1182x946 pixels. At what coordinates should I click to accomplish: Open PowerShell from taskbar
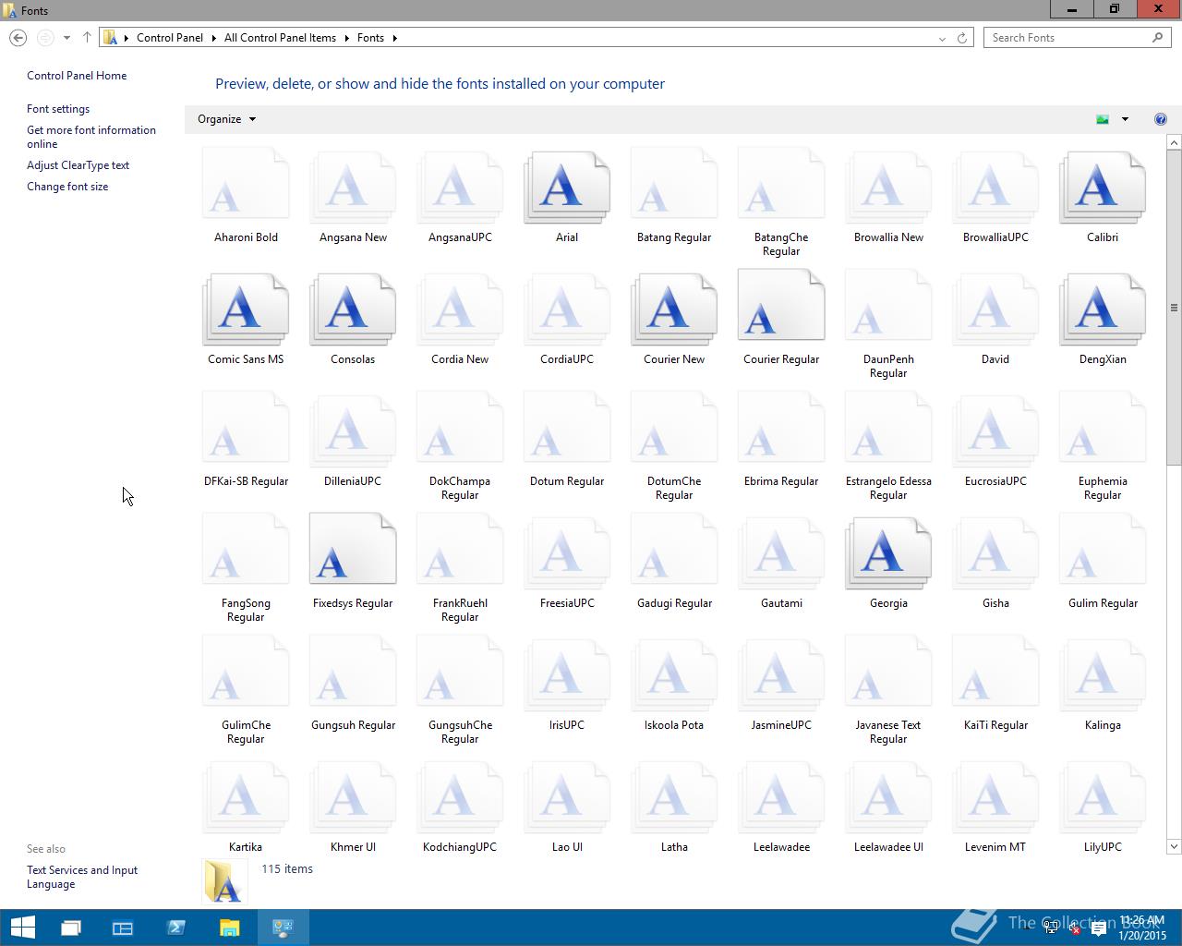click(176, 928)
